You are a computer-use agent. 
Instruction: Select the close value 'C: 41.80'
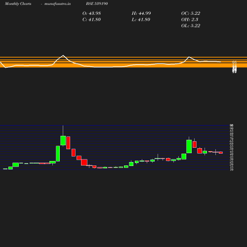pos(91,20)
